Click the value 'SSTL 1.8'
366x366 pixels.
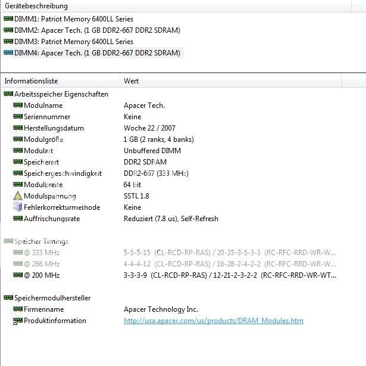point(136,196)
